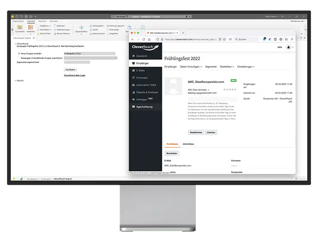Open the CleverReach Web-Login link
The height and width of the screenshot is (242, 318).
tap(74, 75)
